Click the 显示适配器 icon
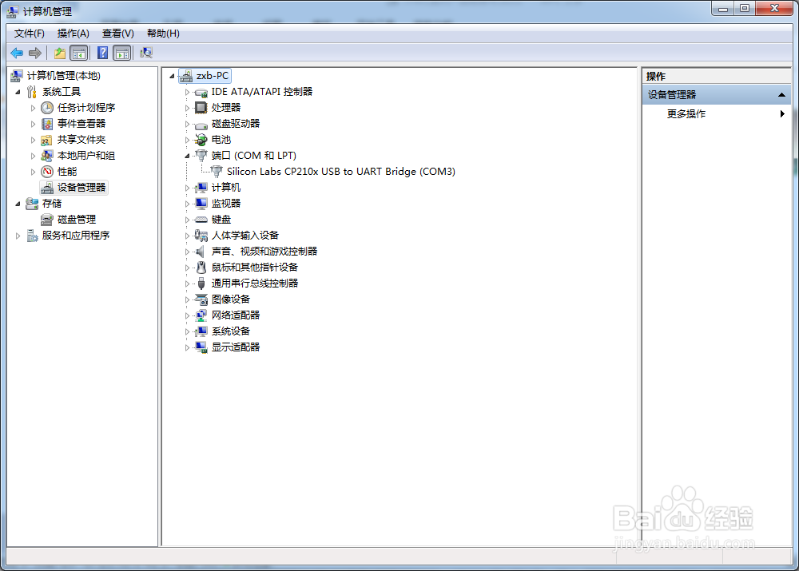This screenshot has height=571, width=799. coord(201,347)
